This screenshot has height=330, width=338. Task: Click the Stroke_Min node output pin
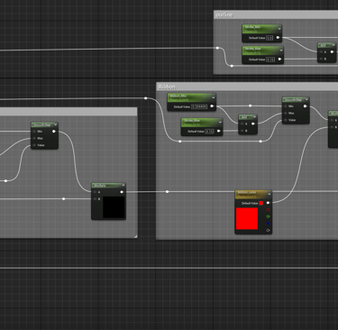pos(278,38)
